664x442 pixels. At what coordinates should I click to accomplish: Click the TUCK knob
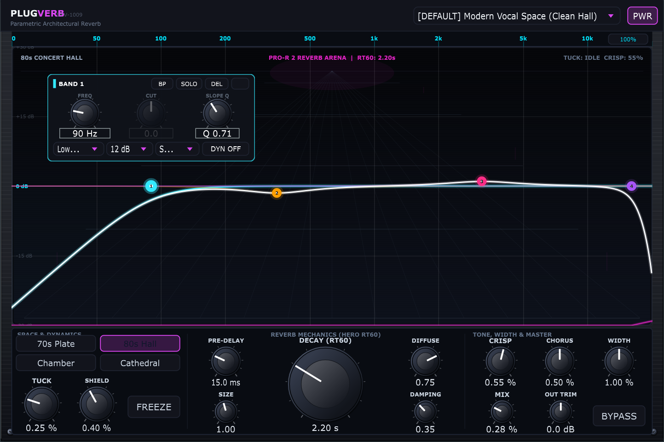[41, 404]
